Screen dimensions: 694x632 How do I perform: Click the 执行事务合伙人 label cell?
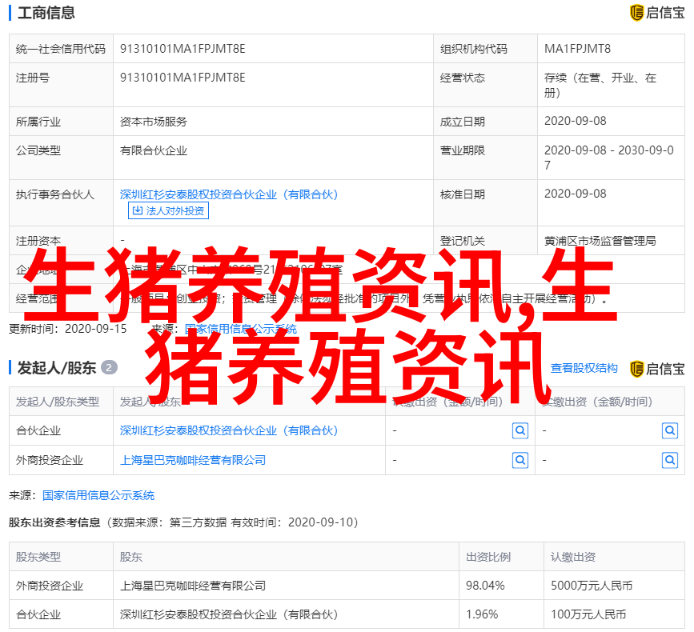click(61, 202)
